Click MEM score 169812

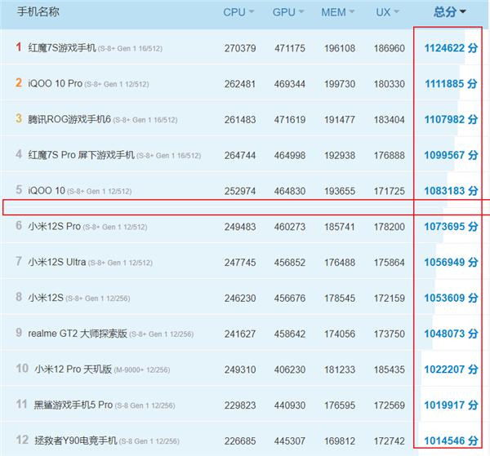coord(340,441)
